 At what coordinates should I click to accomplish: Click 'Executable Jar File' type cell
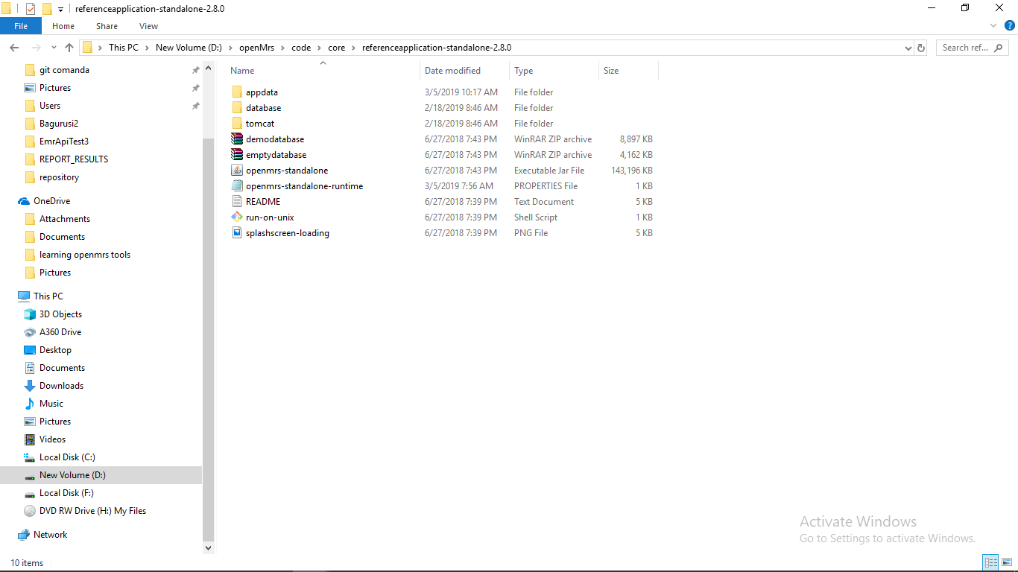coord(549,171)
